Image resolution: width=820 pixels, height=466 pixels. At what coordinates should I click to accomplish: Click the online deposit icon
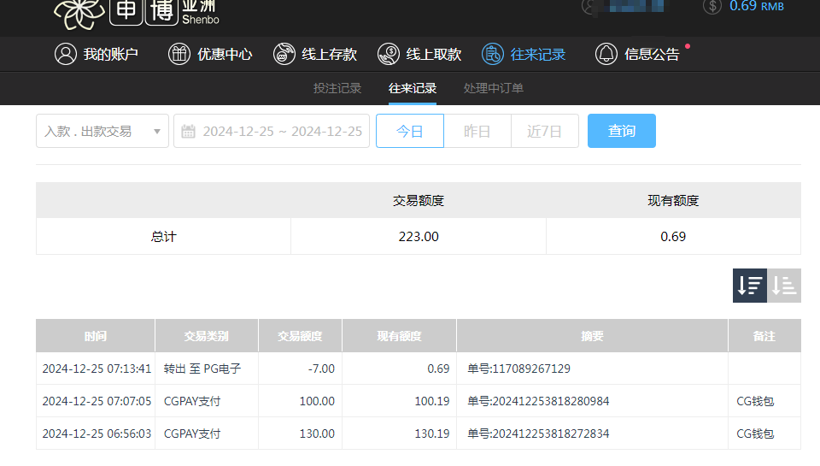(x=284, y=54)
